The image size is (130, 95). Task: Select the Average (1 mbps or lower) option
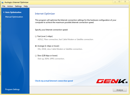(36, 46)
